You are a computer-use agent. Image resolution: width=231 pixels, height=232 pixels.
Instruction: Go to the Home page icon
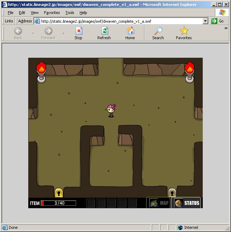coord(130,33)
